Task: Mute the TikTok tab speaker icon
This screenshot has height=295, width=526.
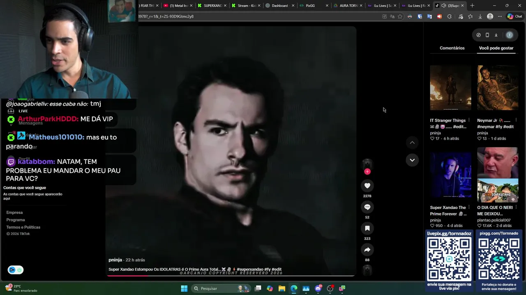Action: click(444, 6)
